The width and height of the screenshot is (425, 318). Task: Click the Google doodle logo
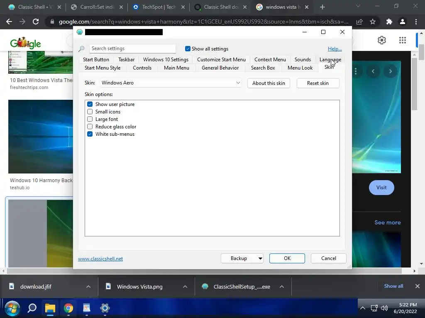click(25, 43)
